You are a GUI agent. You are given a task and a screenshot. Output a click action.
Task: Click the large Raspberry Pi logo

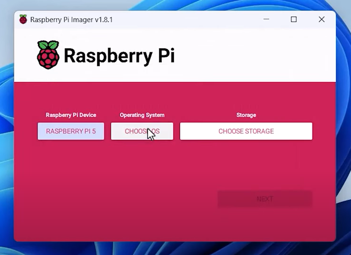pyautogui.click(x=48, y=55)
